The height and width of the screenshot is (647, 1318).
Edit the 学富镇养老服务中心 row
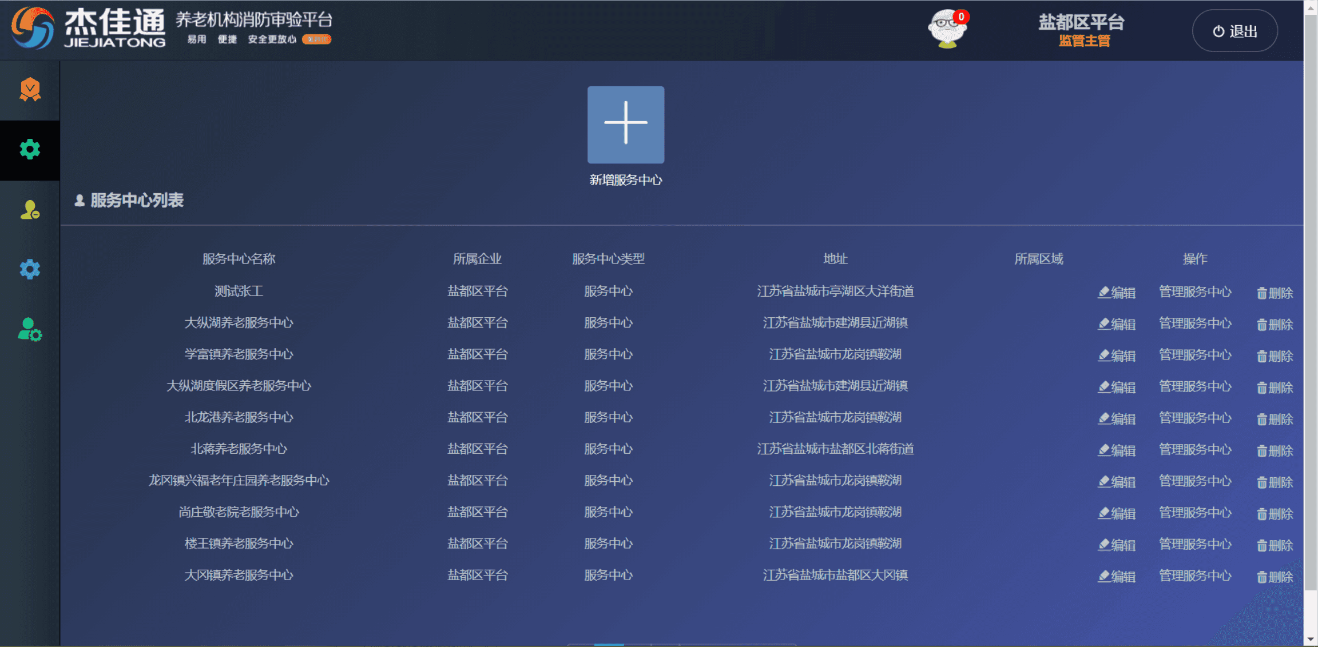click(1117, 356)
